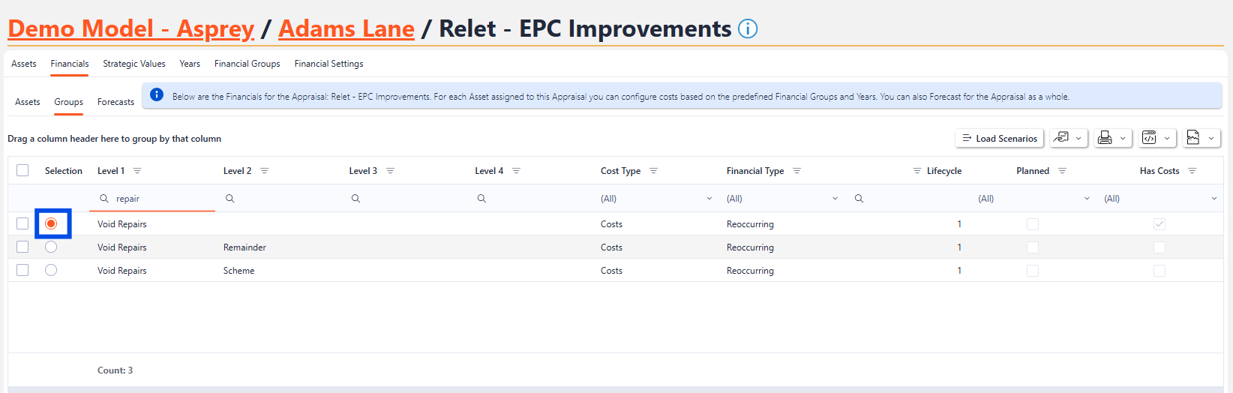The width and height of the screenshot is (1233, 393).
Task: Follow the Adams Lane breadcrumb link
Action: (346, 28)
